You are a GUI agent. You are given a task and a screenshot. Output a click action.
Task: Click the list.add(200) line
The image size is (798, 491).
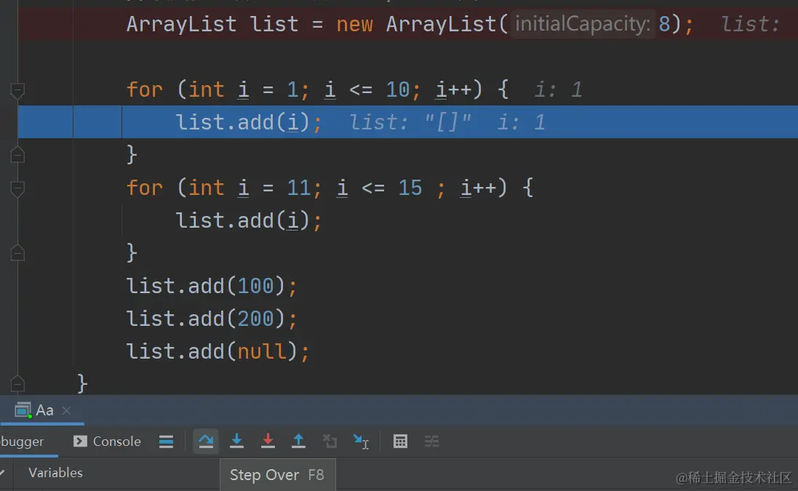[211, 319]
